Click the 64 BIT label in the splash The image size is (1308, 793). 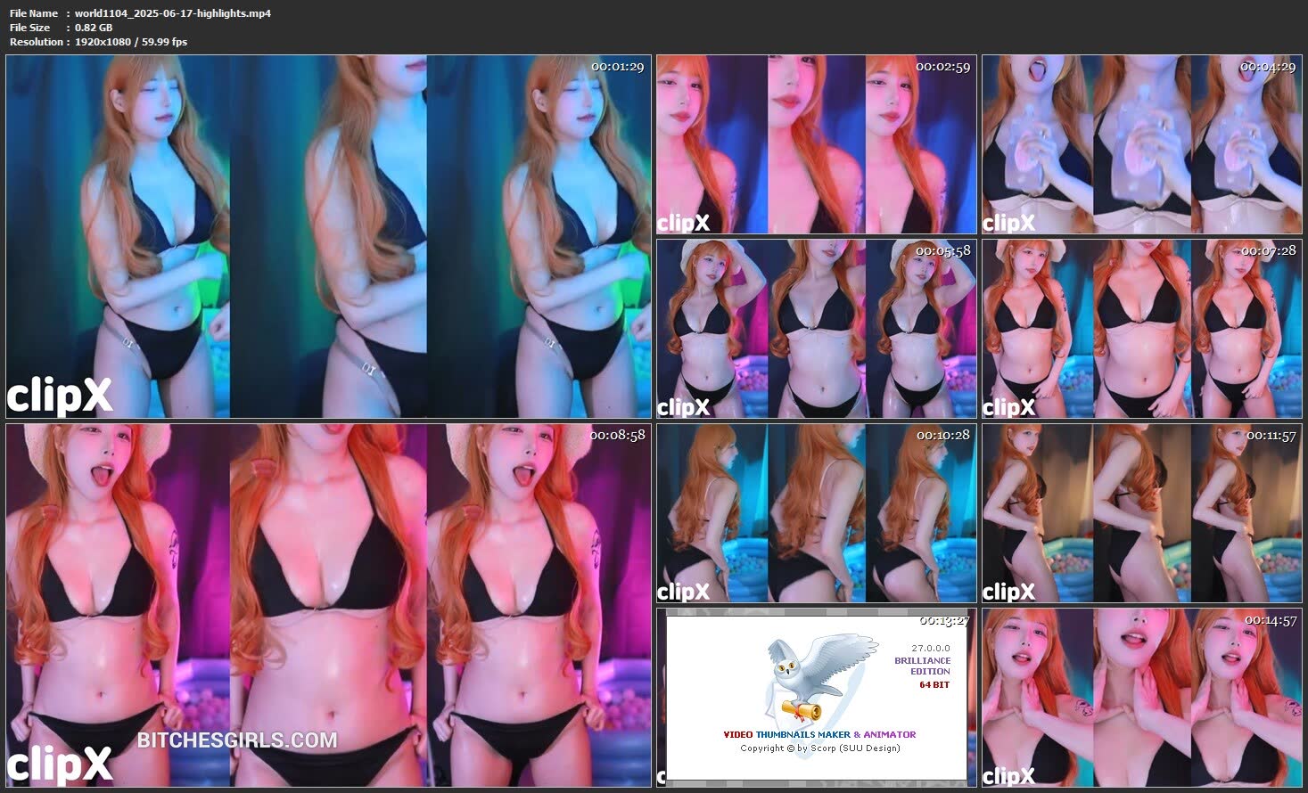(934, 684)
